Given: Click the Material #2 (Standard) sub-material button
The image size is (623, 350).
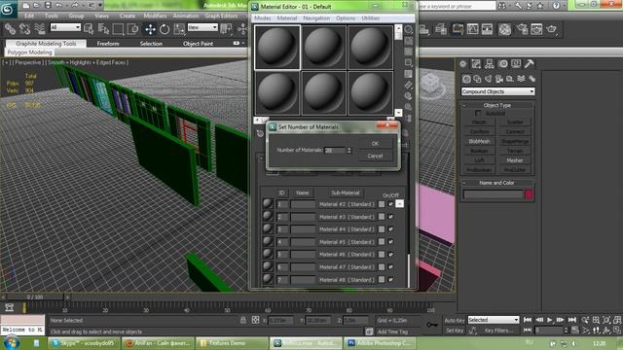Looking at the screenshot, I should (x=347, y=204).
